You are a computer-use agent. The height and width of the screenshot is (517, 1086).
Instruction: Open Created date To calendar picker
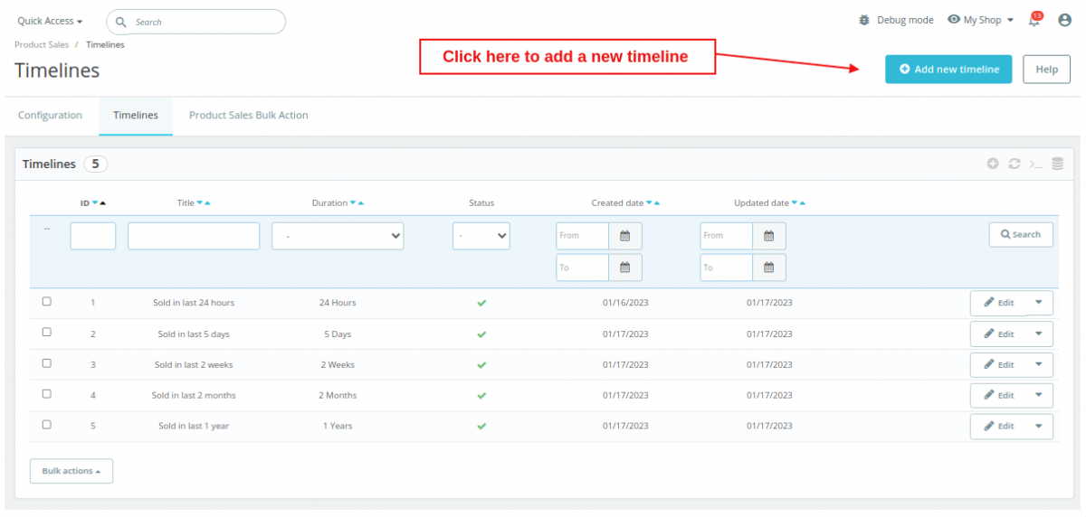point(624,268)
